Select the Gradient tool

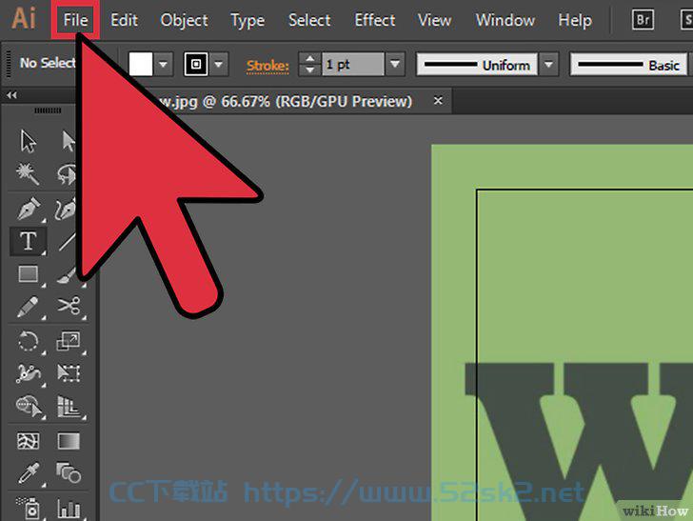click(69, 441)
